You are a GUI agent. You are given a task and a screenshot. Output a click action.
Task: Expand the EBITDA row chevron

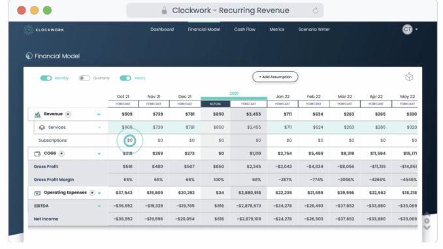tap(99, 206)
